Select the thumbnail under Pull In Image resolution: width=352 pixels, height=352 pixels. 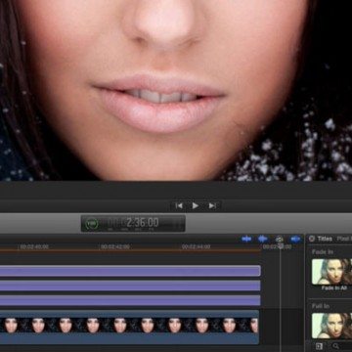[331, 326]
